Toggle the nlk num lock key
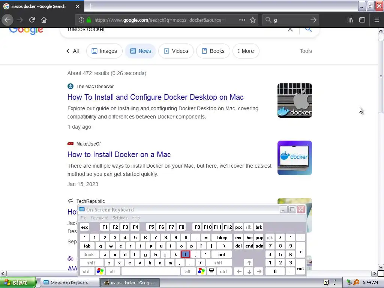The width and height of the screenshot is (384, 288). 270,237
